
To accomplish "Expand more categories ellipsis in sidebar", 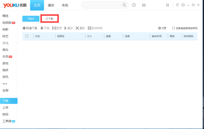I will click(5, 84).
